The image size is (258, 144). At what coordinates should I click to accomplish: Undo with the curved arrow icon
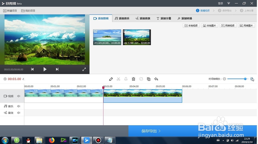coord(156,79)
